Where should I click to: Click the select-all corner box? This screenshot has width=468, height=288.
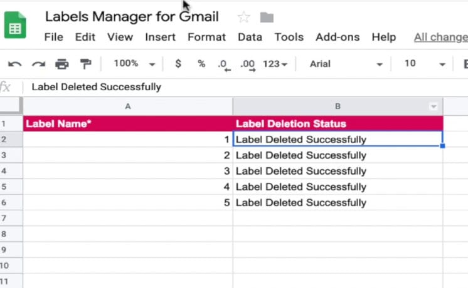coord(11,106)
